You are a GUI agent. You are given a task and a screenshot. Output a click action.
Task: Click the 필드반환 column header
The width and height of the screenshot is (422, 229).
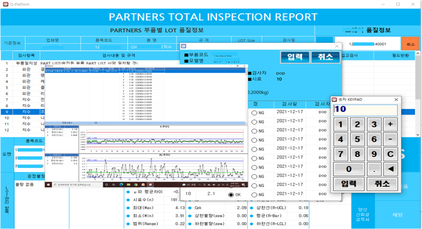[400, 55]
